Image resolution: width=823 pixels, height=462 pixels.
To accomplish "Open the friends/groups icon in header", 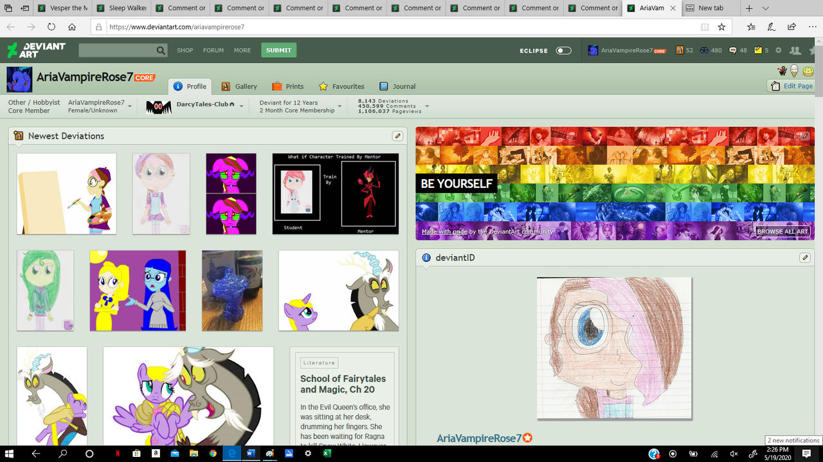I will [x=795, y=50].
